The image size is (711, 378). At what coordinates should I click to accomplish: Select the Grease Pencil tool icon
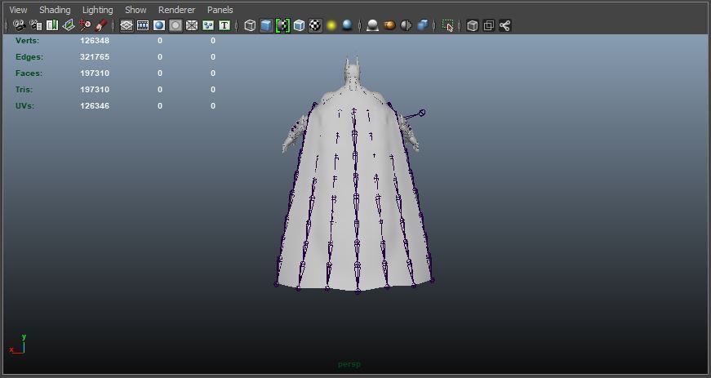(100, 25)
